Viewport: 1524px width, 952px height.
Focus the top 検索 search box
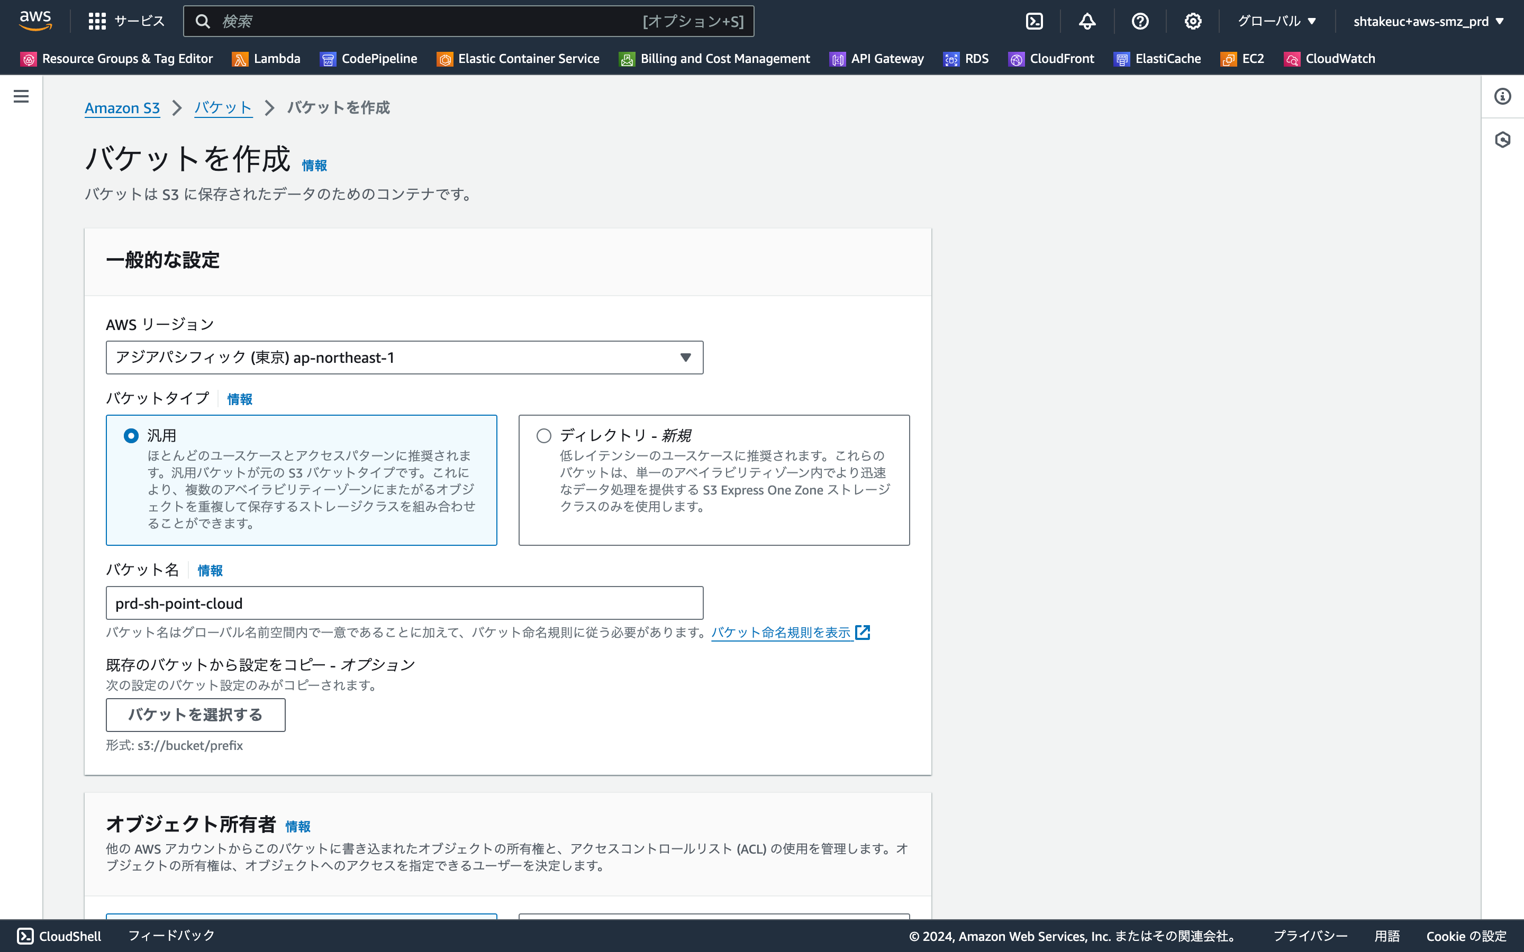pyautogui.click(x=468, y=21)
